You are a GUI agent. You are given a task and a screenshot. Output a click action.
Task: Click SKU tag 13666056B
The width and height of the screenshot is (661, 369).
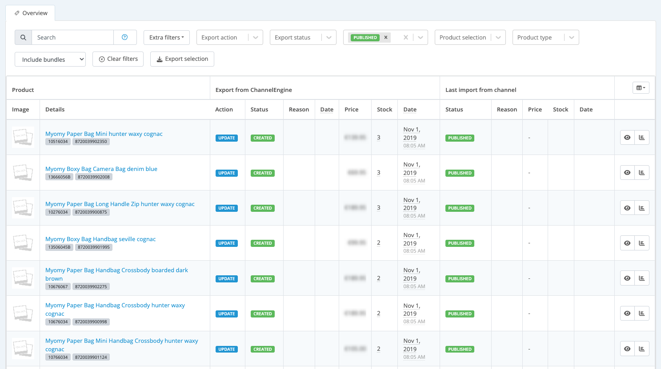(x=60, y=177)
